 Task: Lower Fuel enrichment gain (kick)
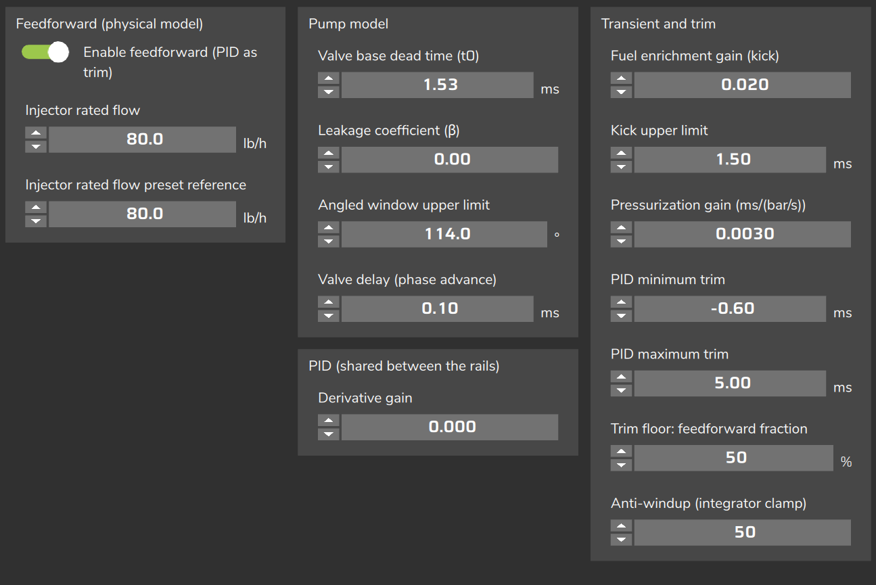click(x=622, y=91)
